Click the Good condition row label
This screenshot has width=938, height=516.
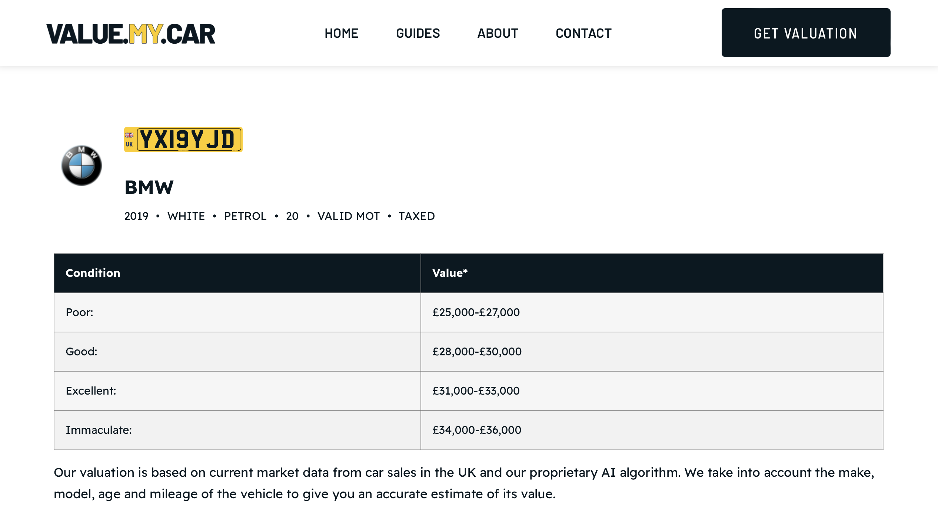(82, 352)
